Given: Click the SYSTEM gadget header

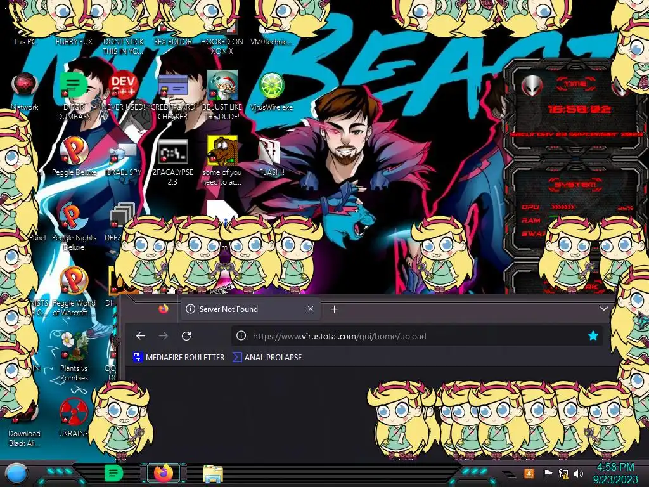Looking at the screenshot, I should 575,185.
